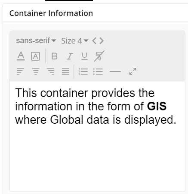Viewport: 188px width, 194px height.
Task: Align text to the left
Action: click(x=21, y=72)
